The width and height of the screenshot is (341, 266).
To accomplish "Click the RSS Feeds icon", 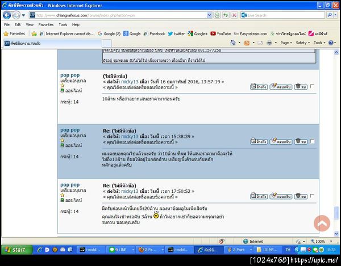I will (x=247, y=43).
